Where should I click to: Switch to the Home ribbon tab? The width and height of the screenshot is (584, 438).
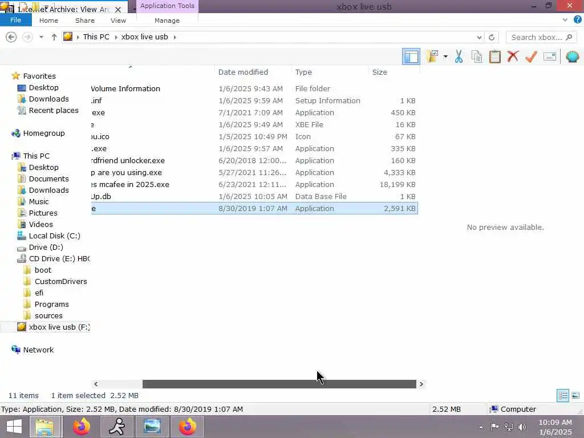coord(49,21)
